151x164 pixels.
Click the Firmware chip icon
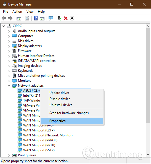(14, 51)
